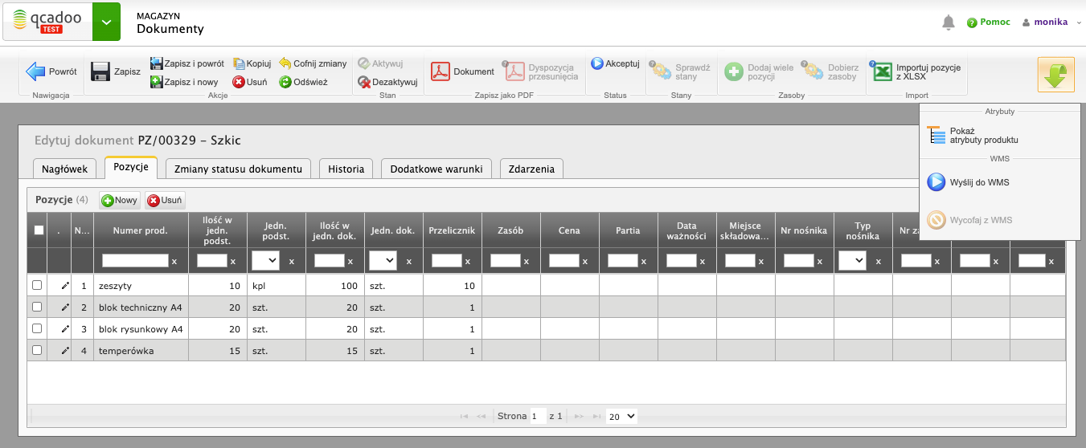Import positions from XLSX icon

883,72
